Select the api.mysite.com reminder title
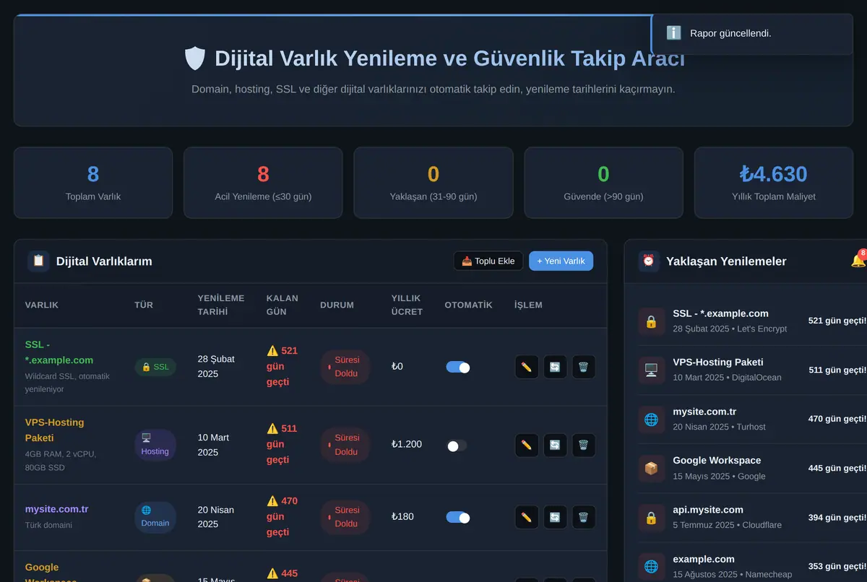This screenshot has width=867, height=582. pyautogui.click(x=709, y=510)
